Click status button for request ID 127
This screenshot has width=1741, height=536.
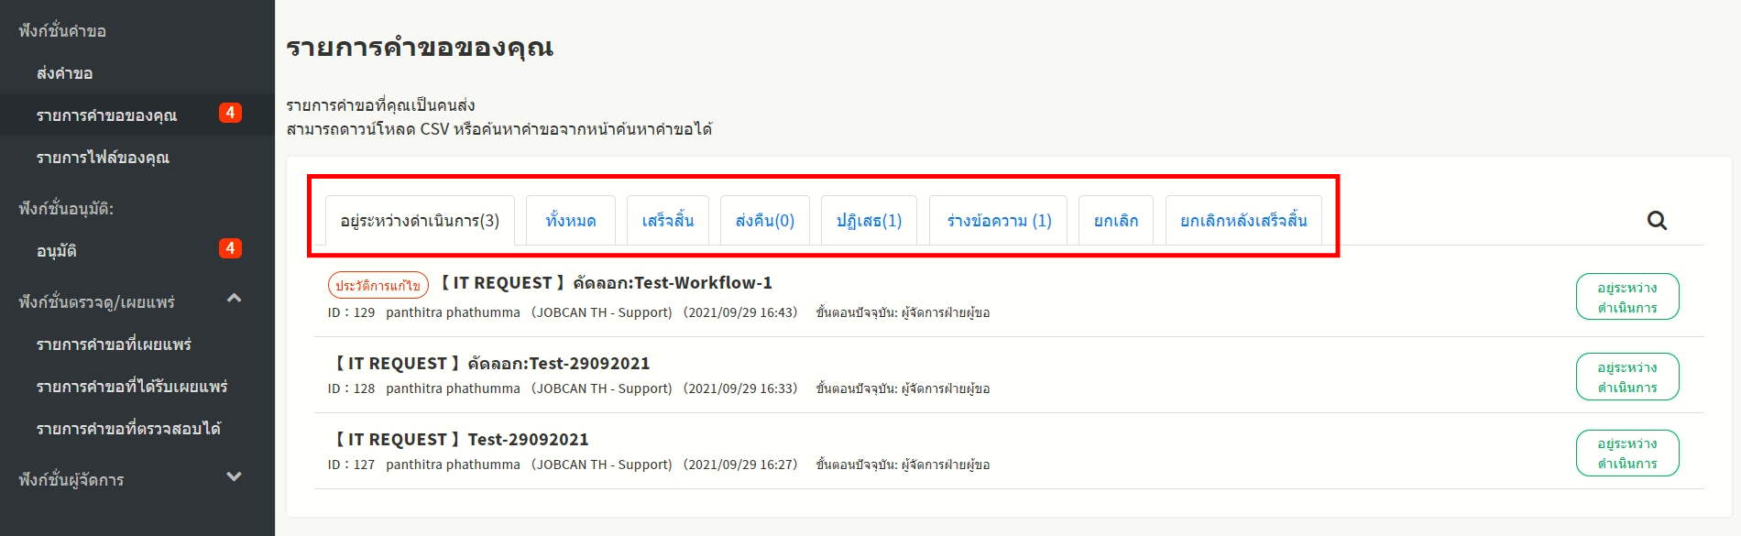pos(1626,454)
